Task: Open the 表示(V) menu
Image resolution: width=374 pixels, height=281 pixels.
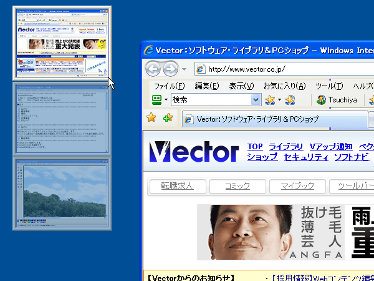Action: [241, 86]
